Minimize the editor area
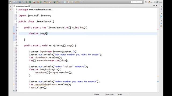The width and height of the screenshot is (172, 96). point(154,6)
